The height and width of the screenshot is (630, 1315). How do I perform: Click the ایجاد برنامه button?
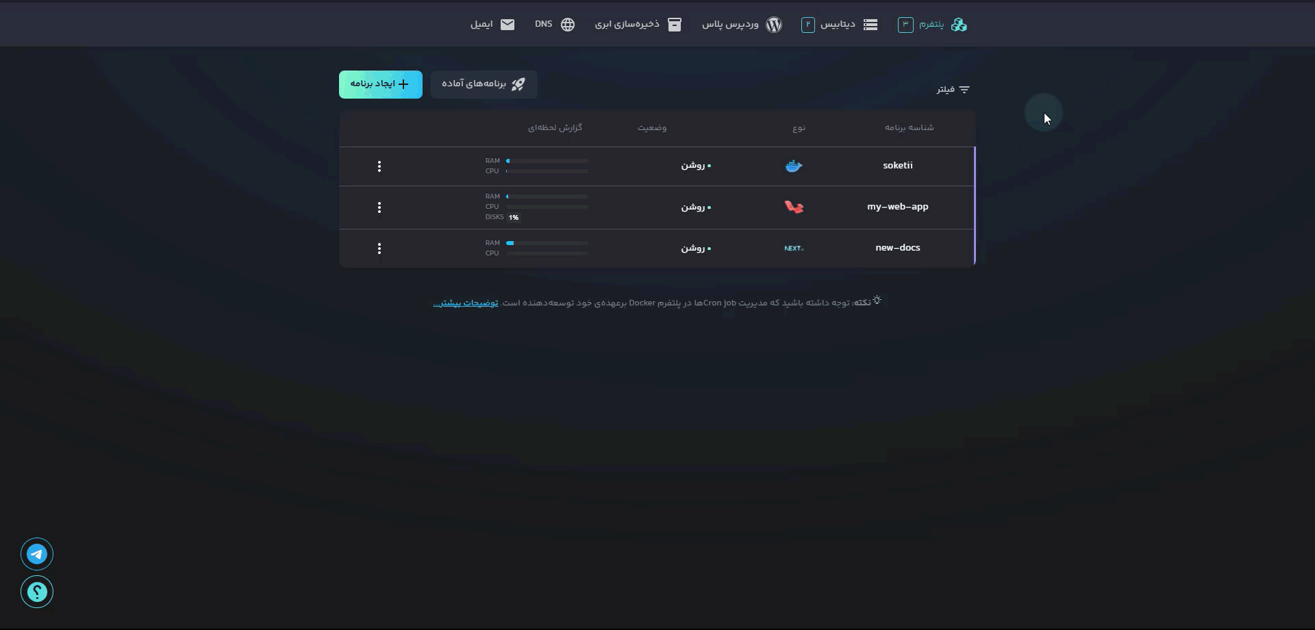click(381, 84)
